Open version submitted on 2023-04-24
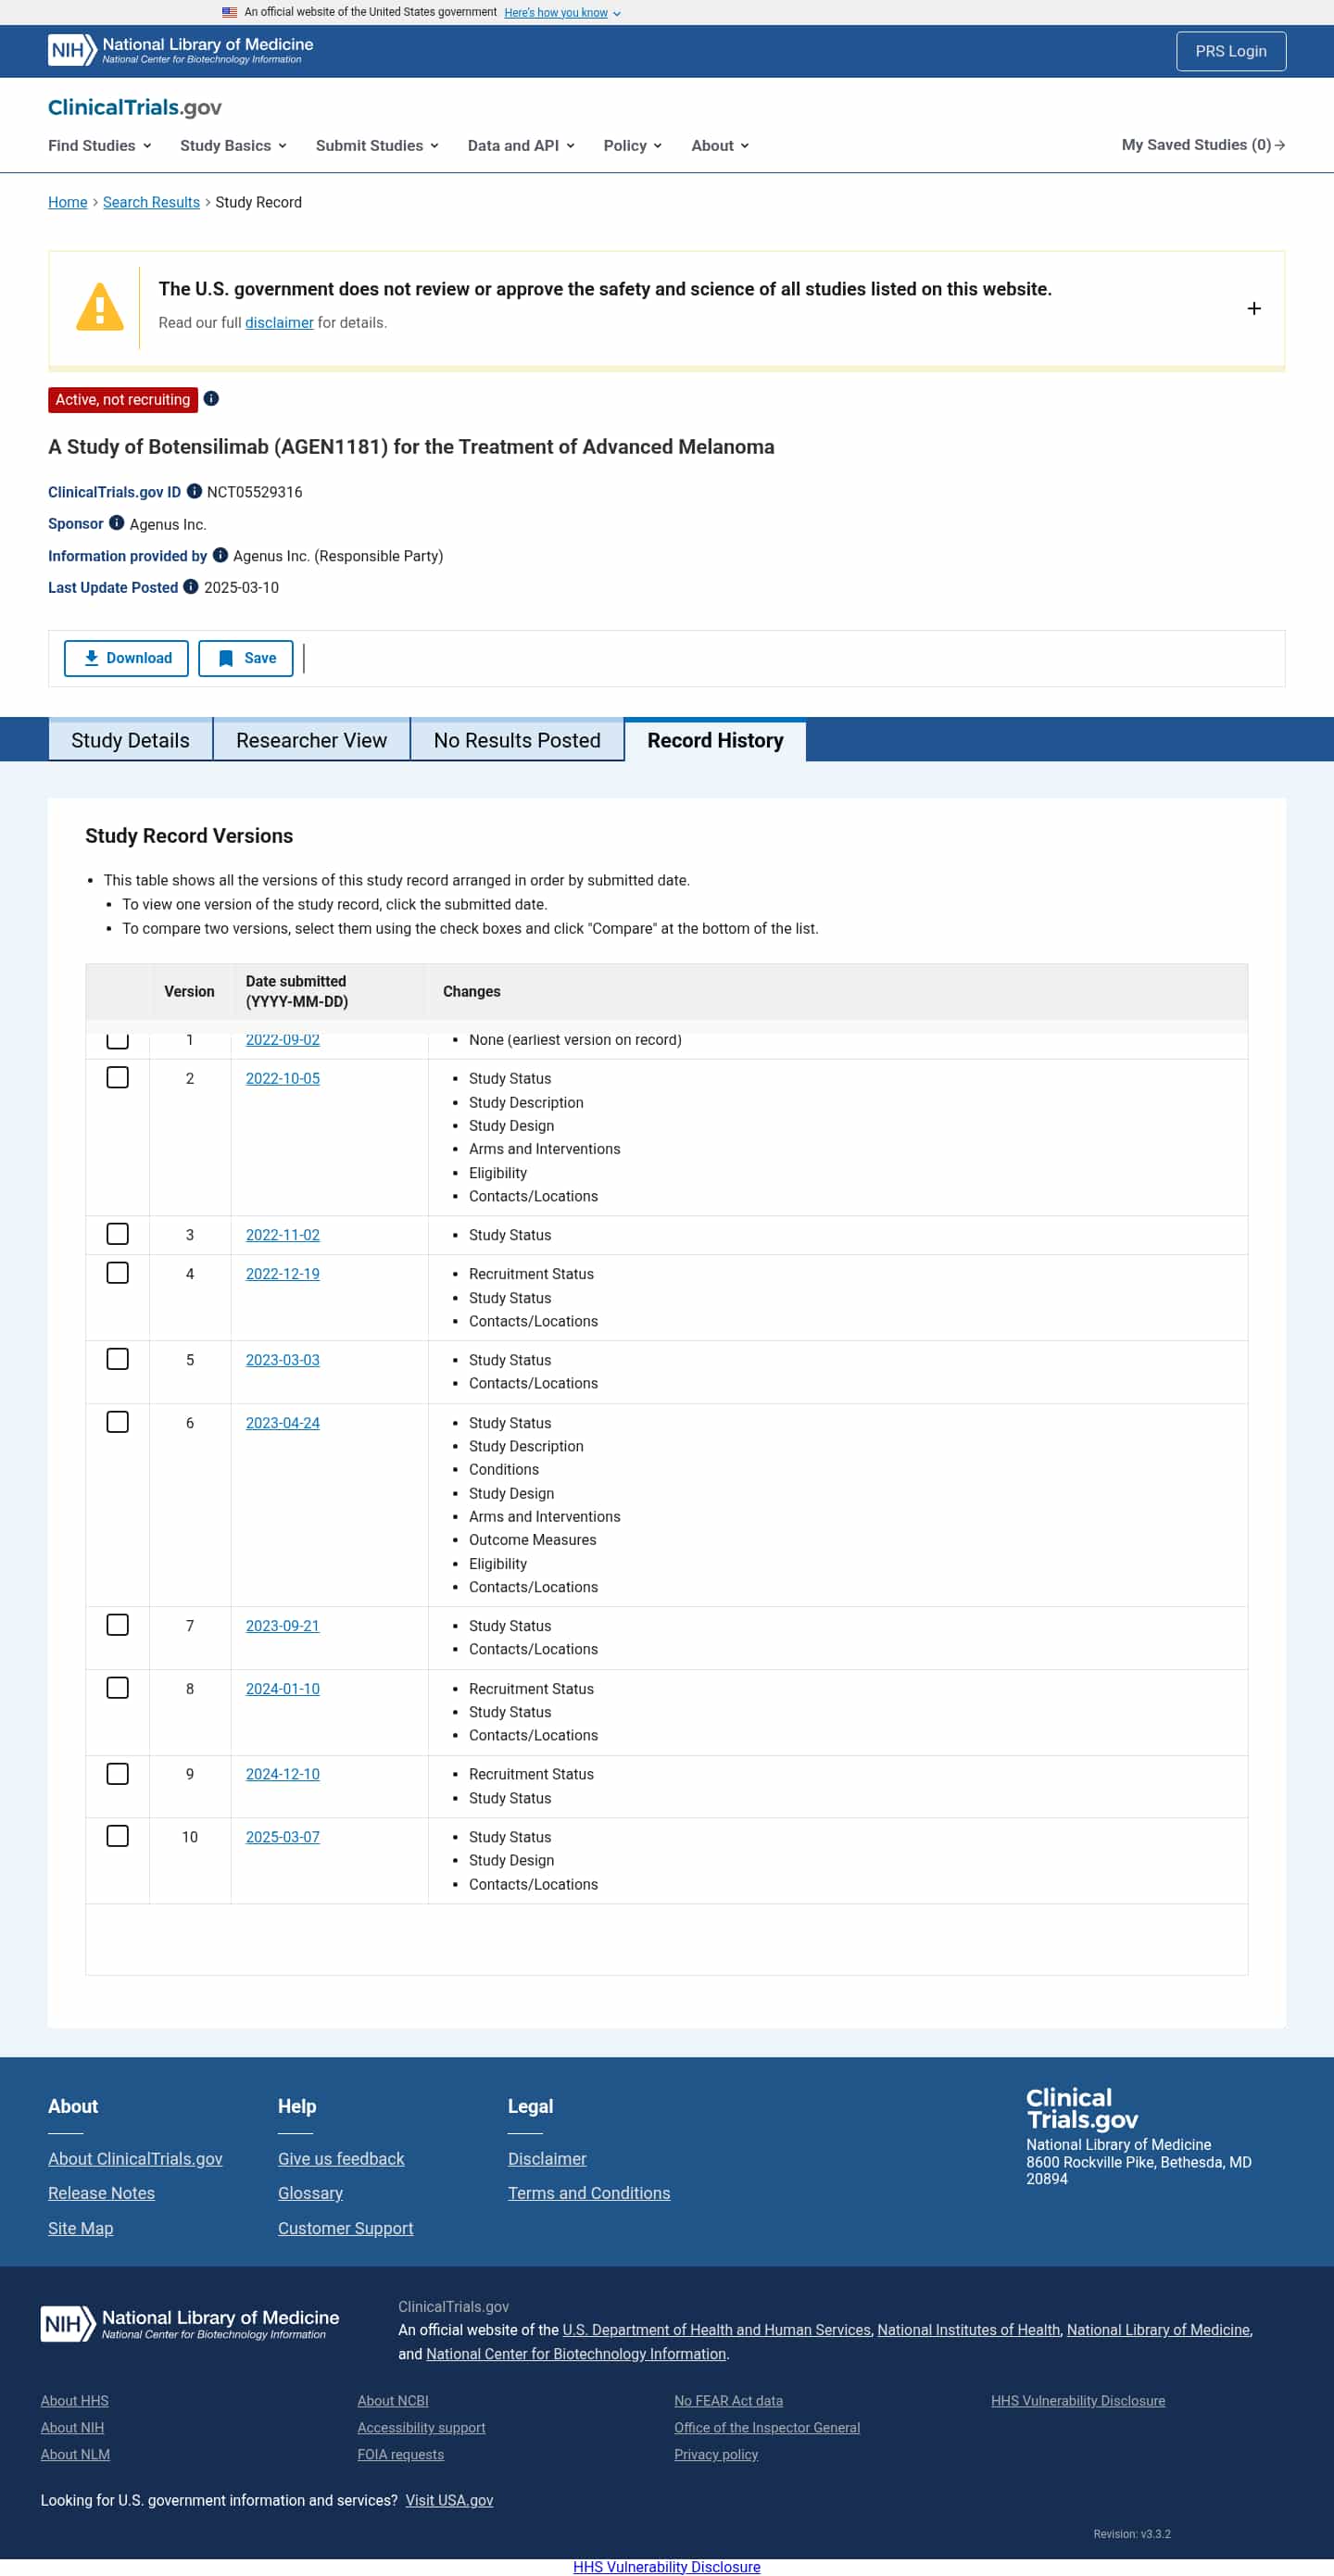1334x2576 pixels. (x=283, y=1422)
